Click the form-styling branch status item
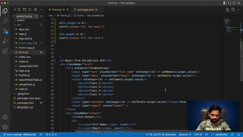243x137 pixels. (x=19, y=134)
